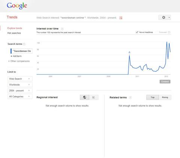Image resolution: width=180 pixels, height=158 pixels.
Task: Click the blue Swordsman On color bar
Action: tap(11, 51)
